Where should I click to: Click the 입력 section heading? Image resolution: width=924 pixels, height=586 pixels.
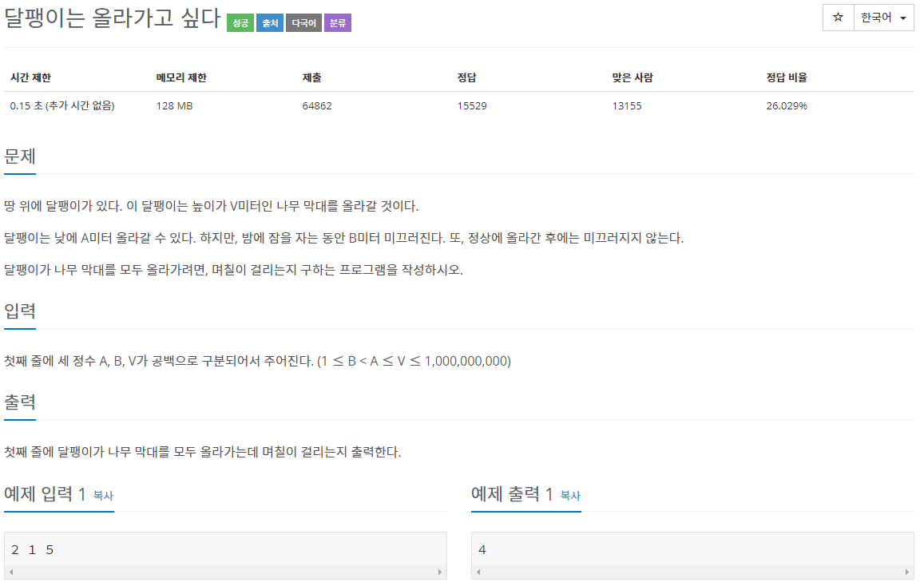click(x=20, y=311)
